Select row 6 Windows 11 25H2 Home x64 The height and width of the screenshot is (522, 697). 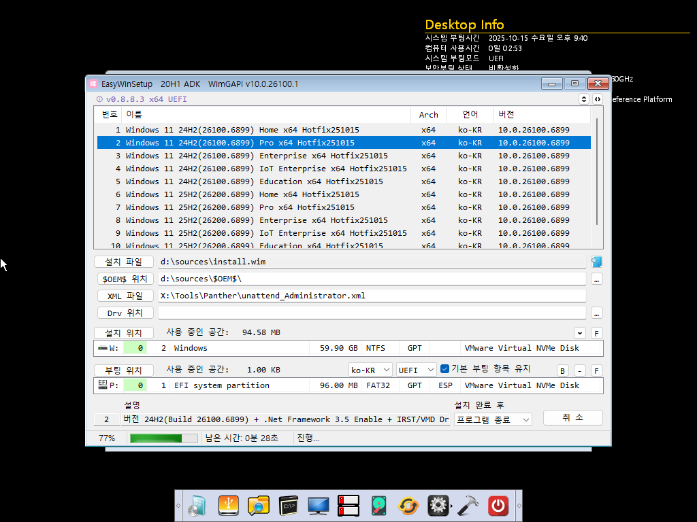[x=344, y=194]
